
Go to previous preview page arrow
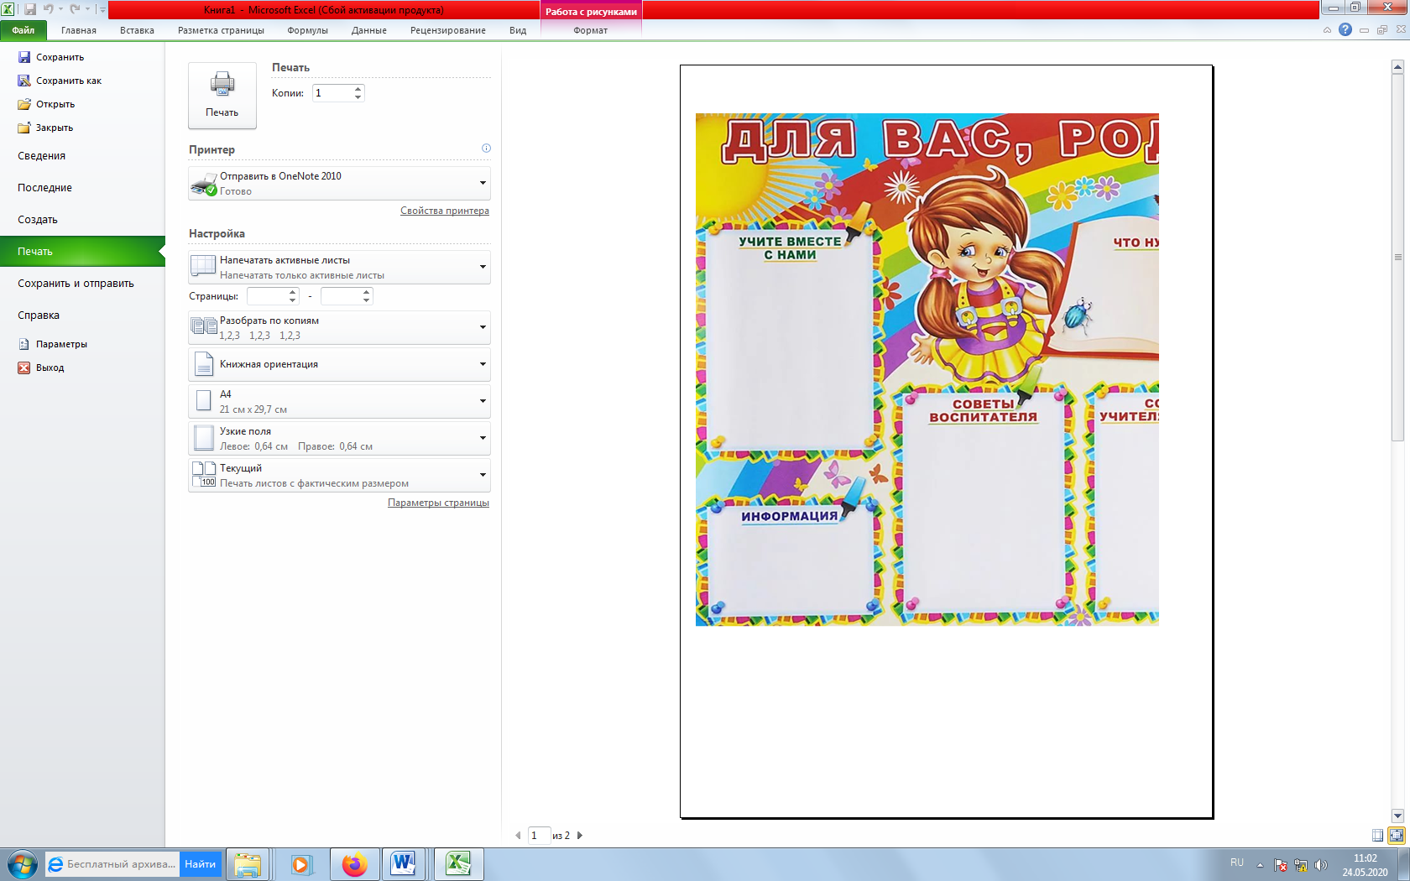[x=518, y=836]
